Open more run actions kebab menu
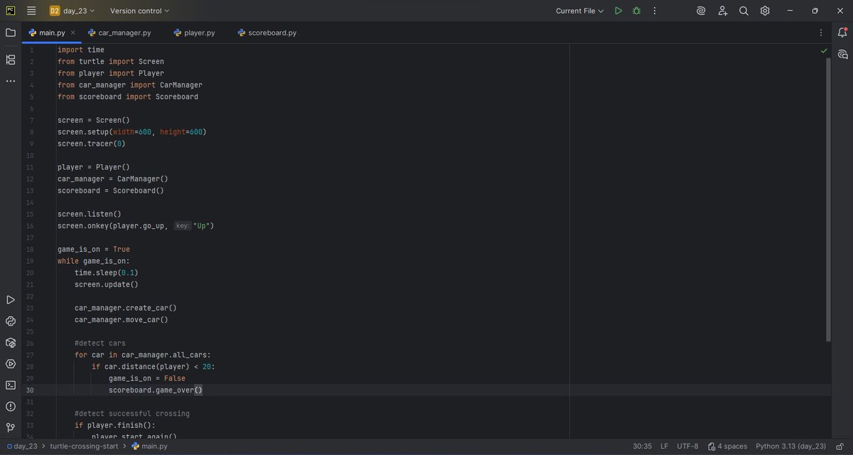This screenshot has width=853, height=455. pos(654,11)
